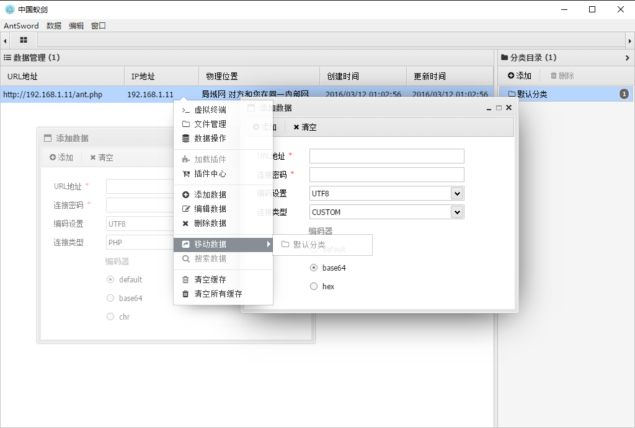Open the 连接类型 CUSTOM dropdown in front dialog
Viewport: 635px width, 428px height.
[457, 212]
